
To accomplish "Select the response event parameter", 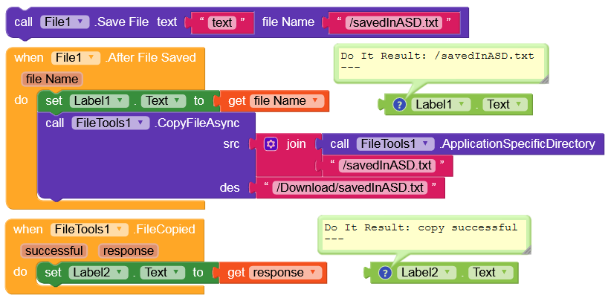I will (129, 251).
